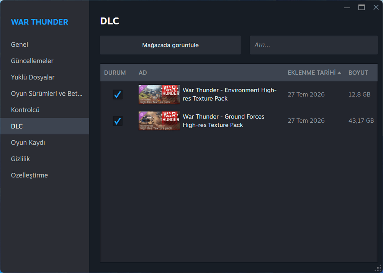Sort by EKLENME TARİHİ column header
383x273 pixels.
tap(311, 73)
